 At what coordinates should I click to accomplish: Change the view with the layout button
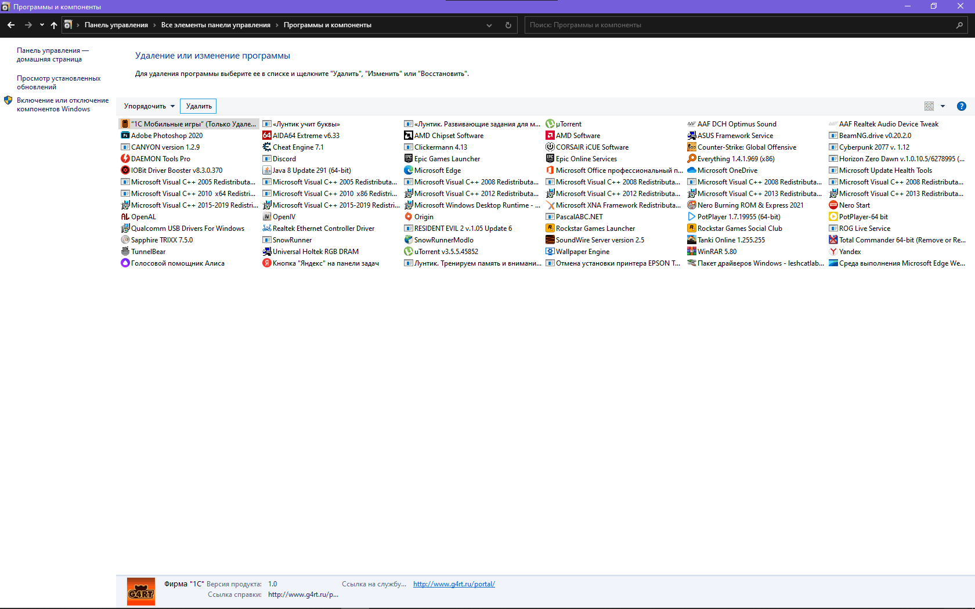929,106
